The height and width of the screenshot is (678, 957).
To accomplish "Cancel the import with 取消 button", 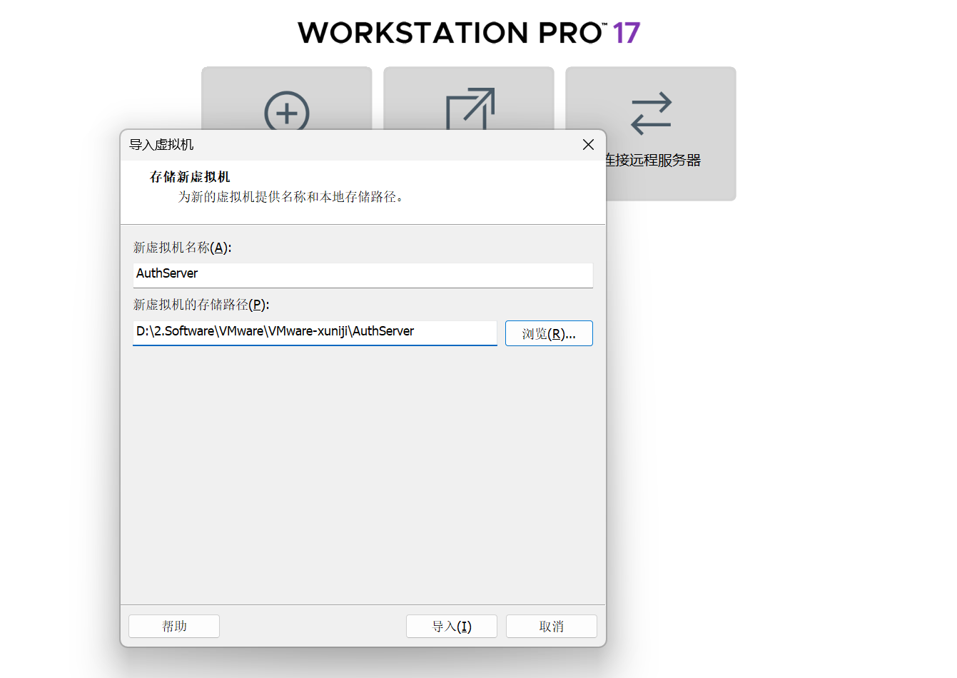I will 551,626.
